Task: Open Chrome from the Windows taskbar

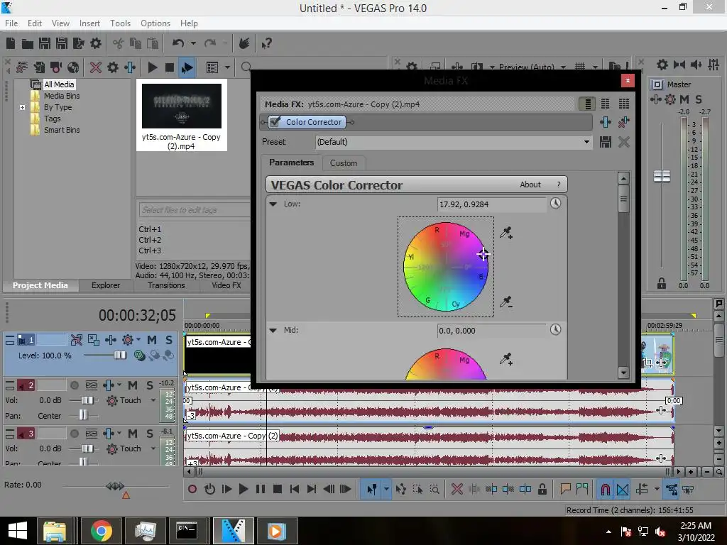Action: (x=102, y=531)
